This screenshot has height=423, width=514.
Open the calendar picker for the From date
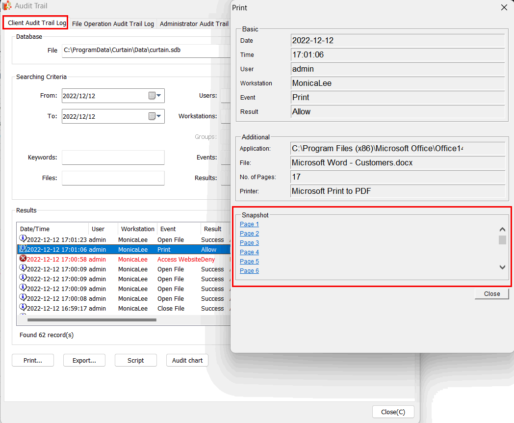152,96
